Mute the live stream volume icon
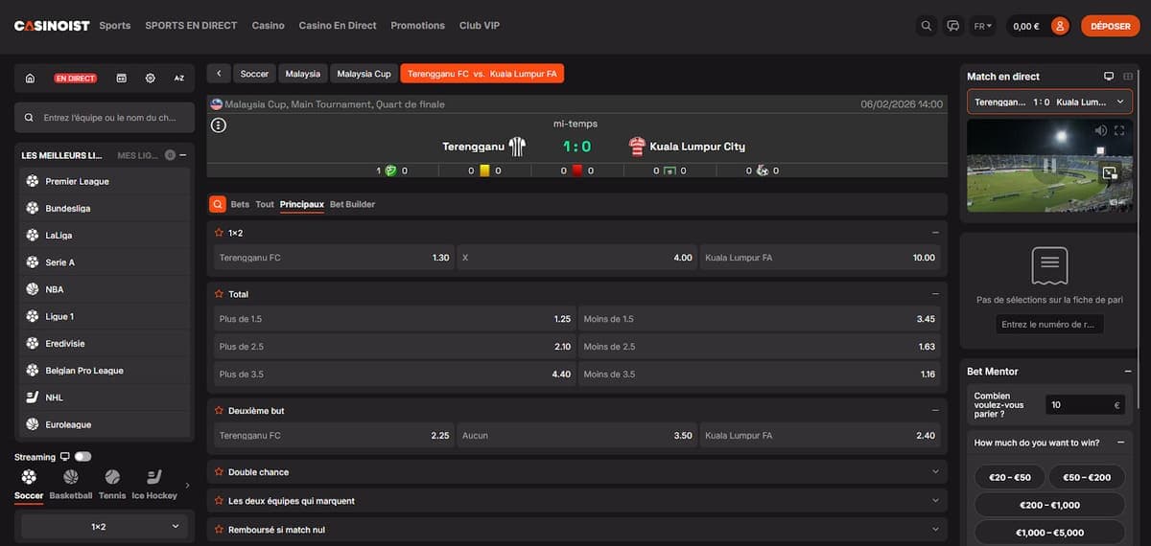 pyautogui.click(x=1100, y=130)
